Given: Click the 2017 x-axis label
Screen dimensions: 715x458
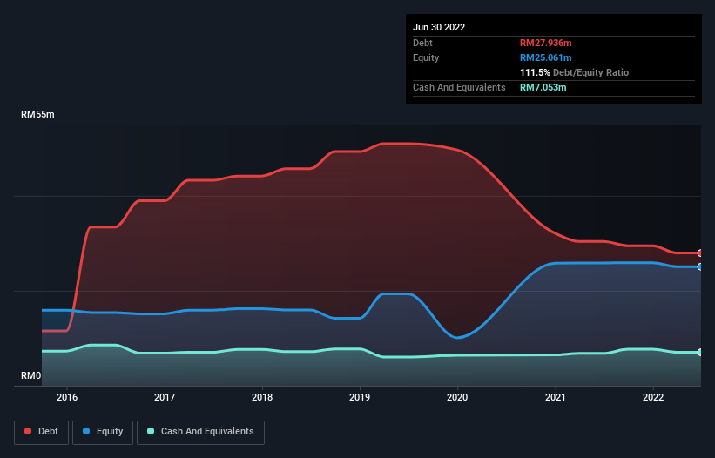Looking at the screenshot, I should point(165,397).
